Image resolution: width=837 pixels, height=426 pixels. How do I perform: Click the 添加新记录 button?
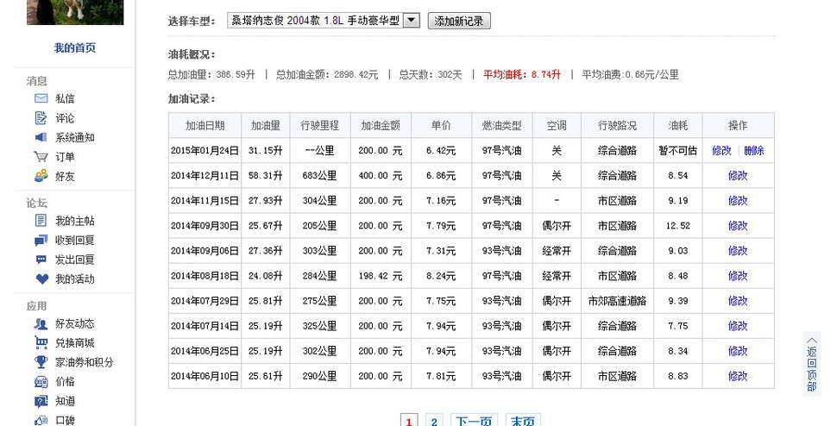click(459, 21)
